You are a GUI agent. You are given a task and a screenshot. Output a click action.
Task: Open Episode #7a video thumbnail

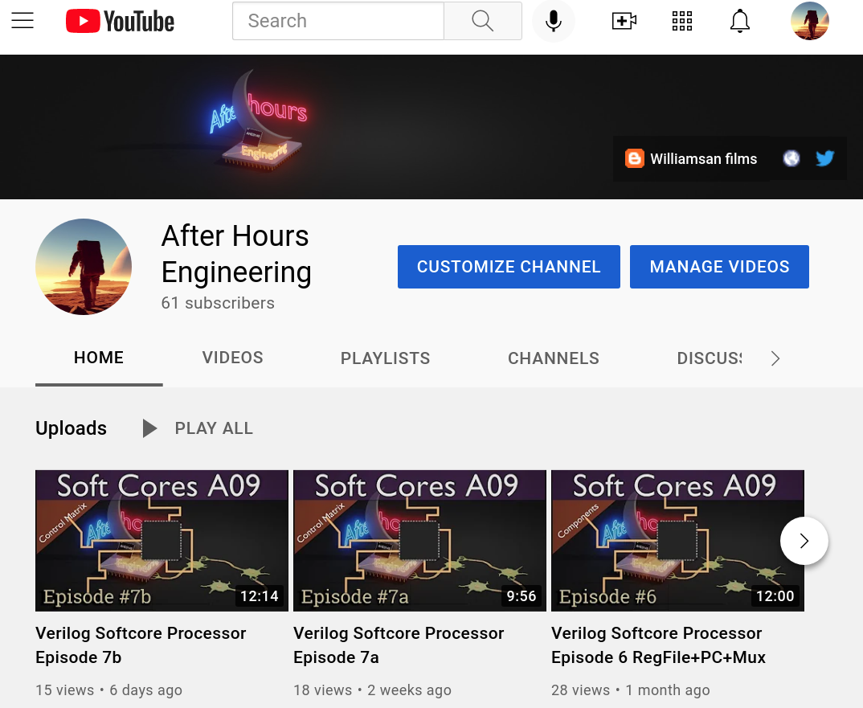419,541
